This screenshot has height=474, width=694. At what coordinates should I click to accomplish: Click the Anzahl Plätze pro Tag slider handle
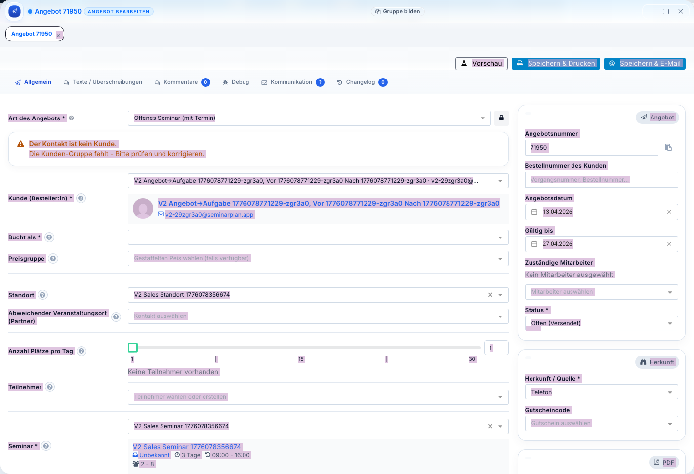click(x=133, y=348)
